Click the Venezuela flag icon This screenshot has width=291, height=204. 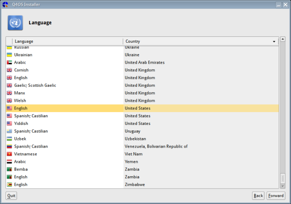tap(9, 147)
